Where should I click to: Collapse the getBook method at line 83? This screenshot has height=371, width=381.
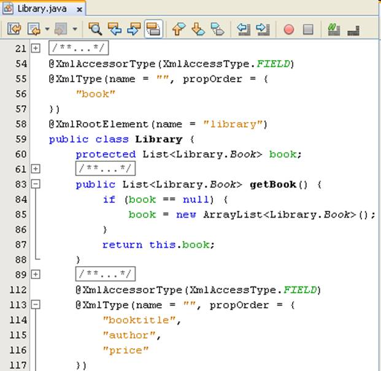point(36,184)
